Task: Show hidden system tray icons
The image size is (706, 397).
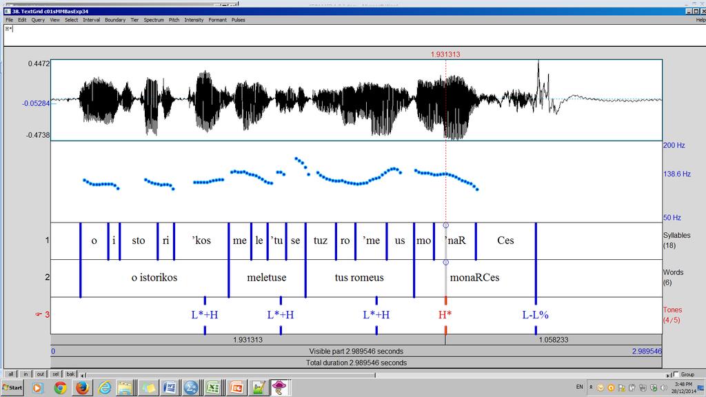Action: point(591,387)
